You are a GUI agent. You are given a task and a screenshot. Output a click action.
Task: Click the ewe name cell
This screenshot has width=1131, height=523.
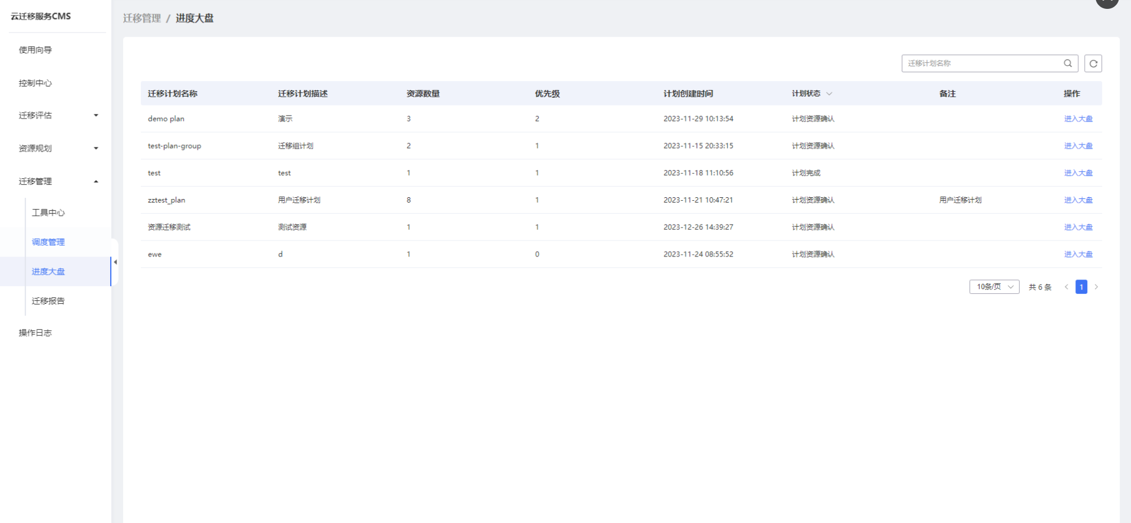pyautogui.click(x=155, y=254)
